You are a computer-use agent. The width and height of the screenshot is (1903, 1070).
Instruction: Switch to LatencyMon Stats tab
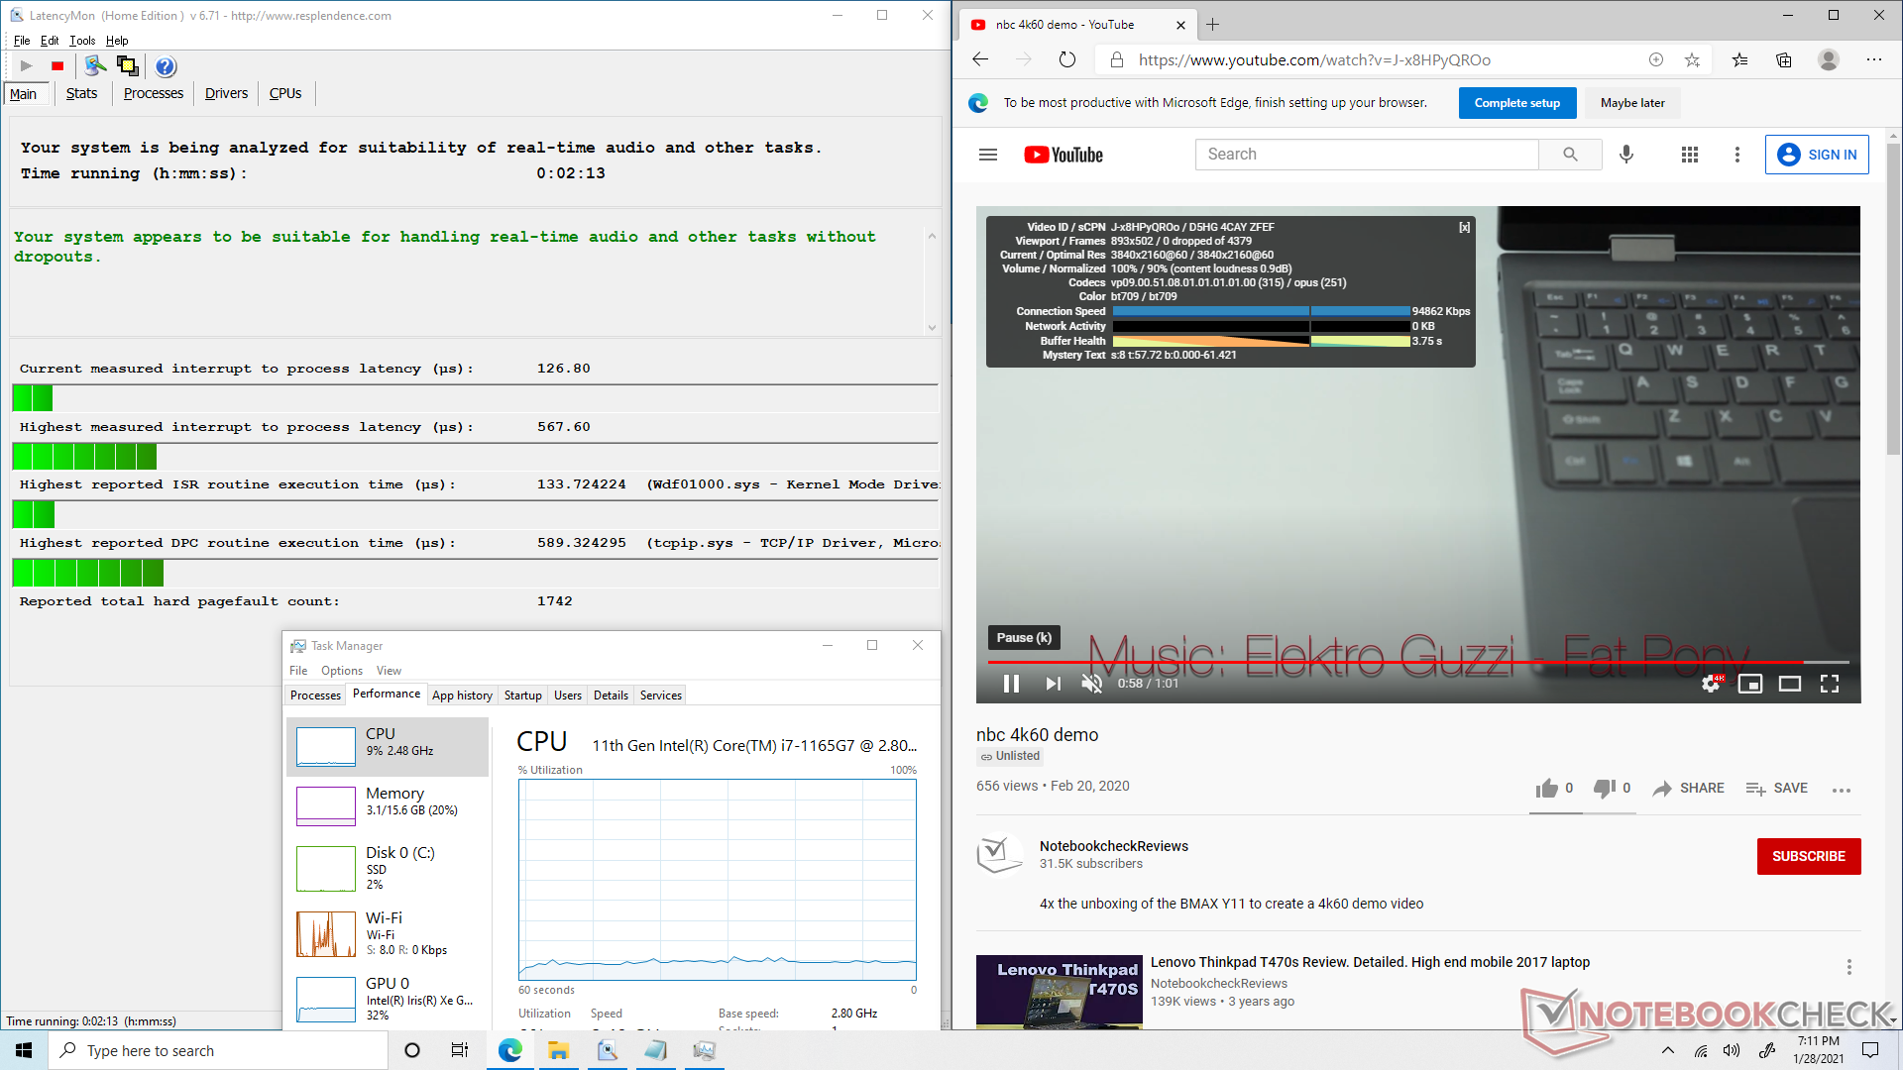tap(81, 93)
